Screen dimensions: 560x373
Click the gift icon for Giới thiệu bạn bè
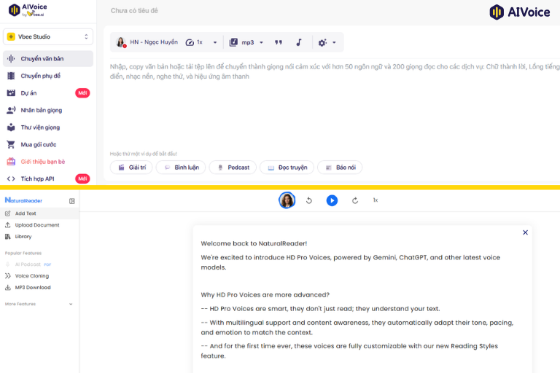tap(11, 161)
